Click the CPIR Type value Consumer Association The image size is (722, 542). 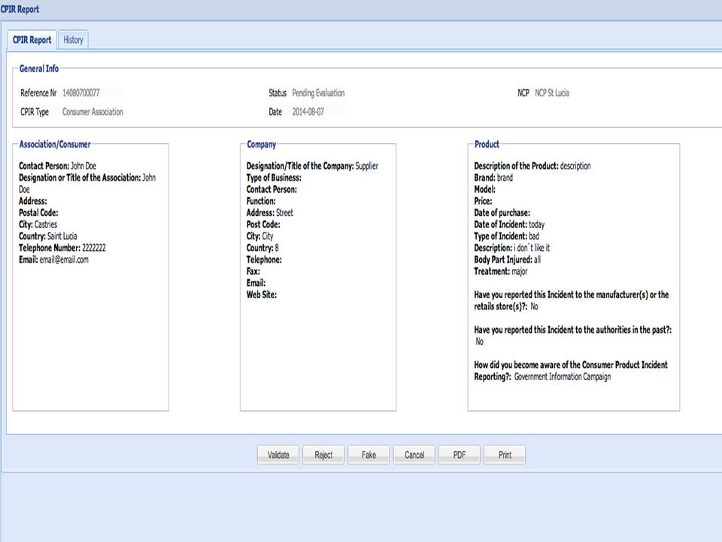click(x=93, y=112)
